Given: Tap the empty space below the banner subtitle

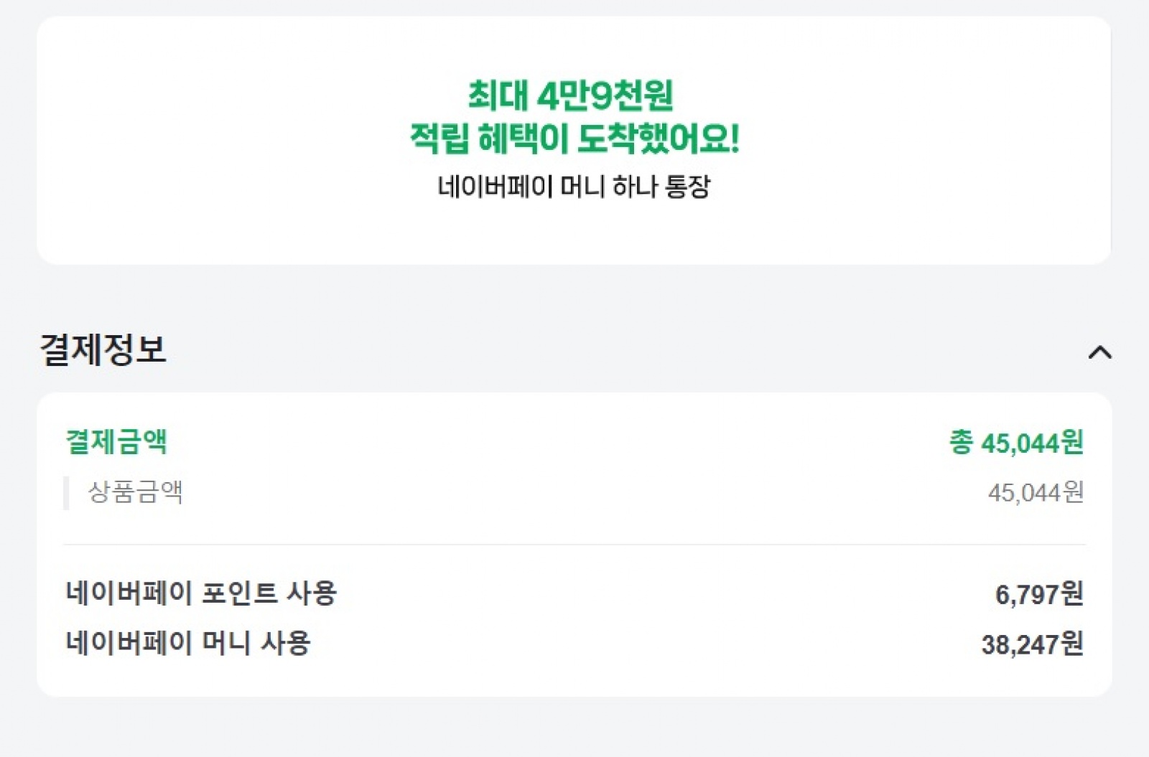Looking at the screenshot, I should pos(574,233).
